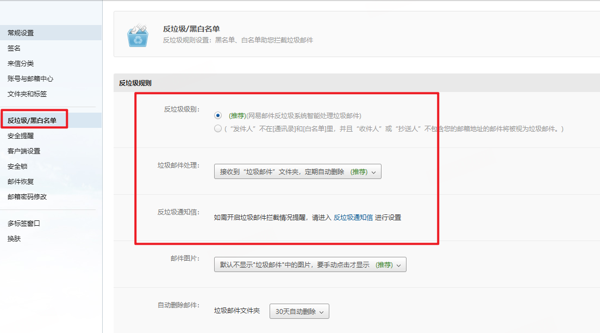Open 常规设置 in the sidebar

[x=21, y=33]
